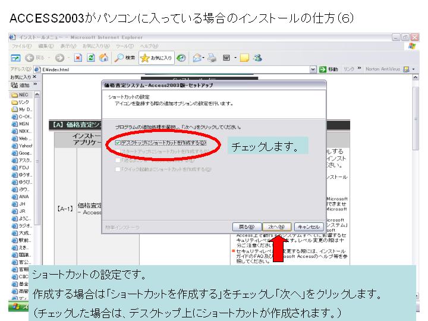The height and width of the screenshot is (321, 428).
Task: Open the FDJ favorite link
Action: click(x=20, y=168)
